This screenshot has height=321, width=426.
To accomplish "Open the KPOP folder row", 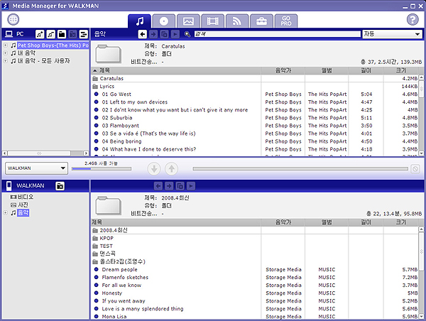I will click(x=255, y=239).
